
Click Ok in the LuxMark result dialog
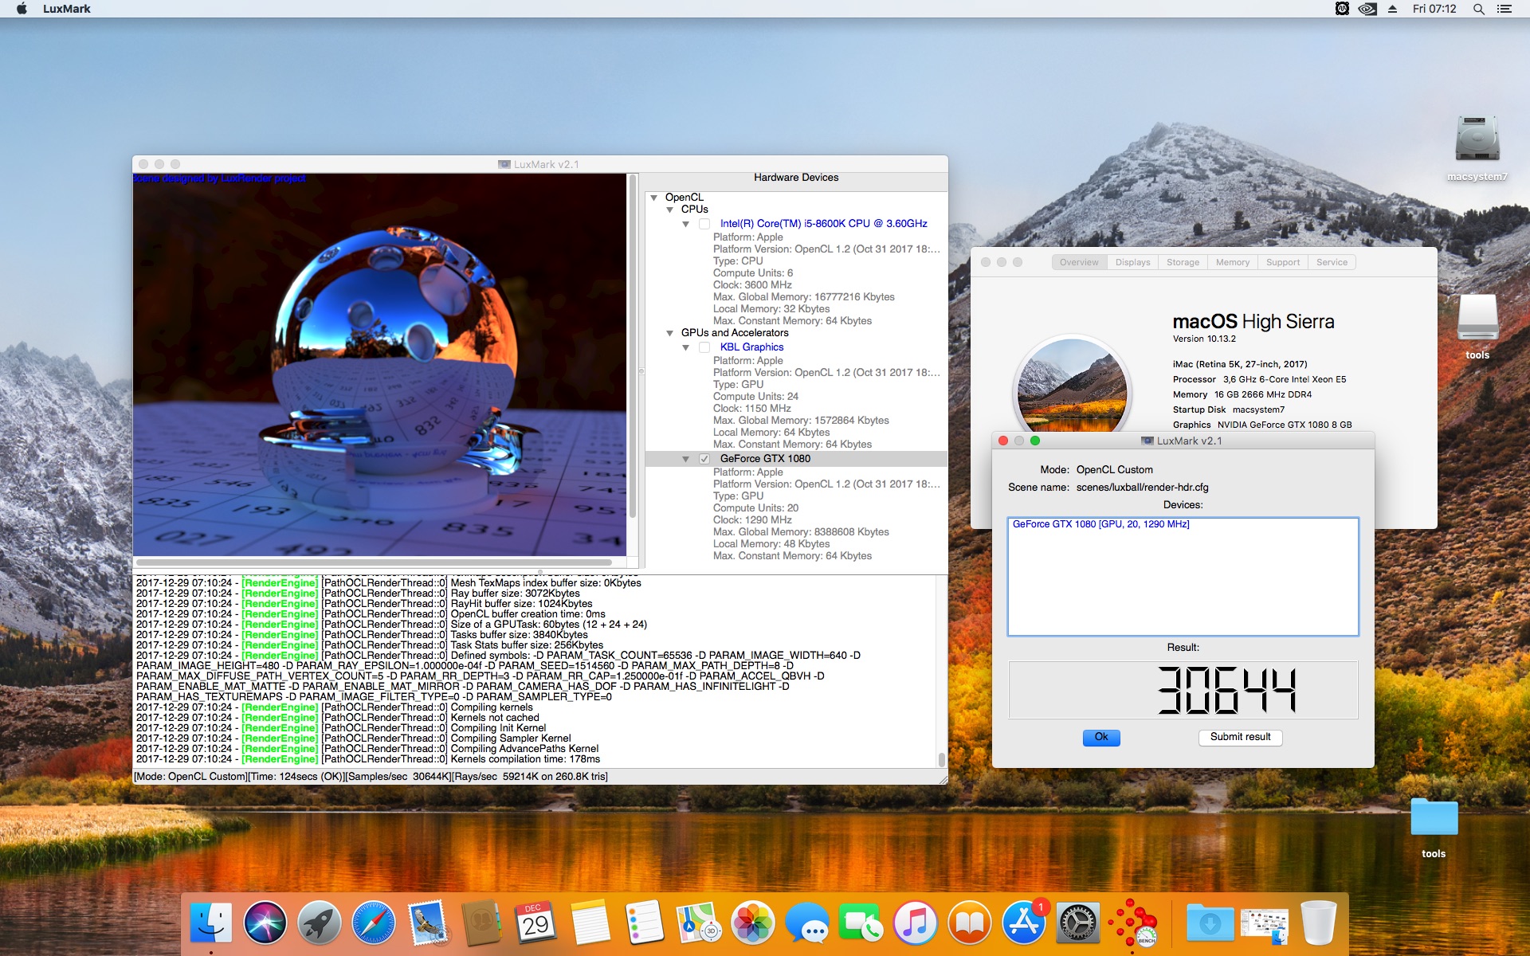[x=1101, y=738]
